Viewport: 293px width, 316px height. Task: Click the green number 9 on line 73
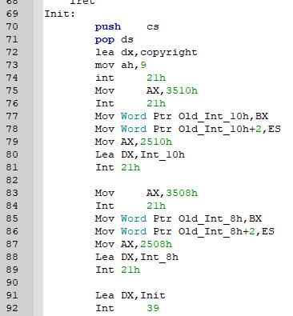[143, 65]
